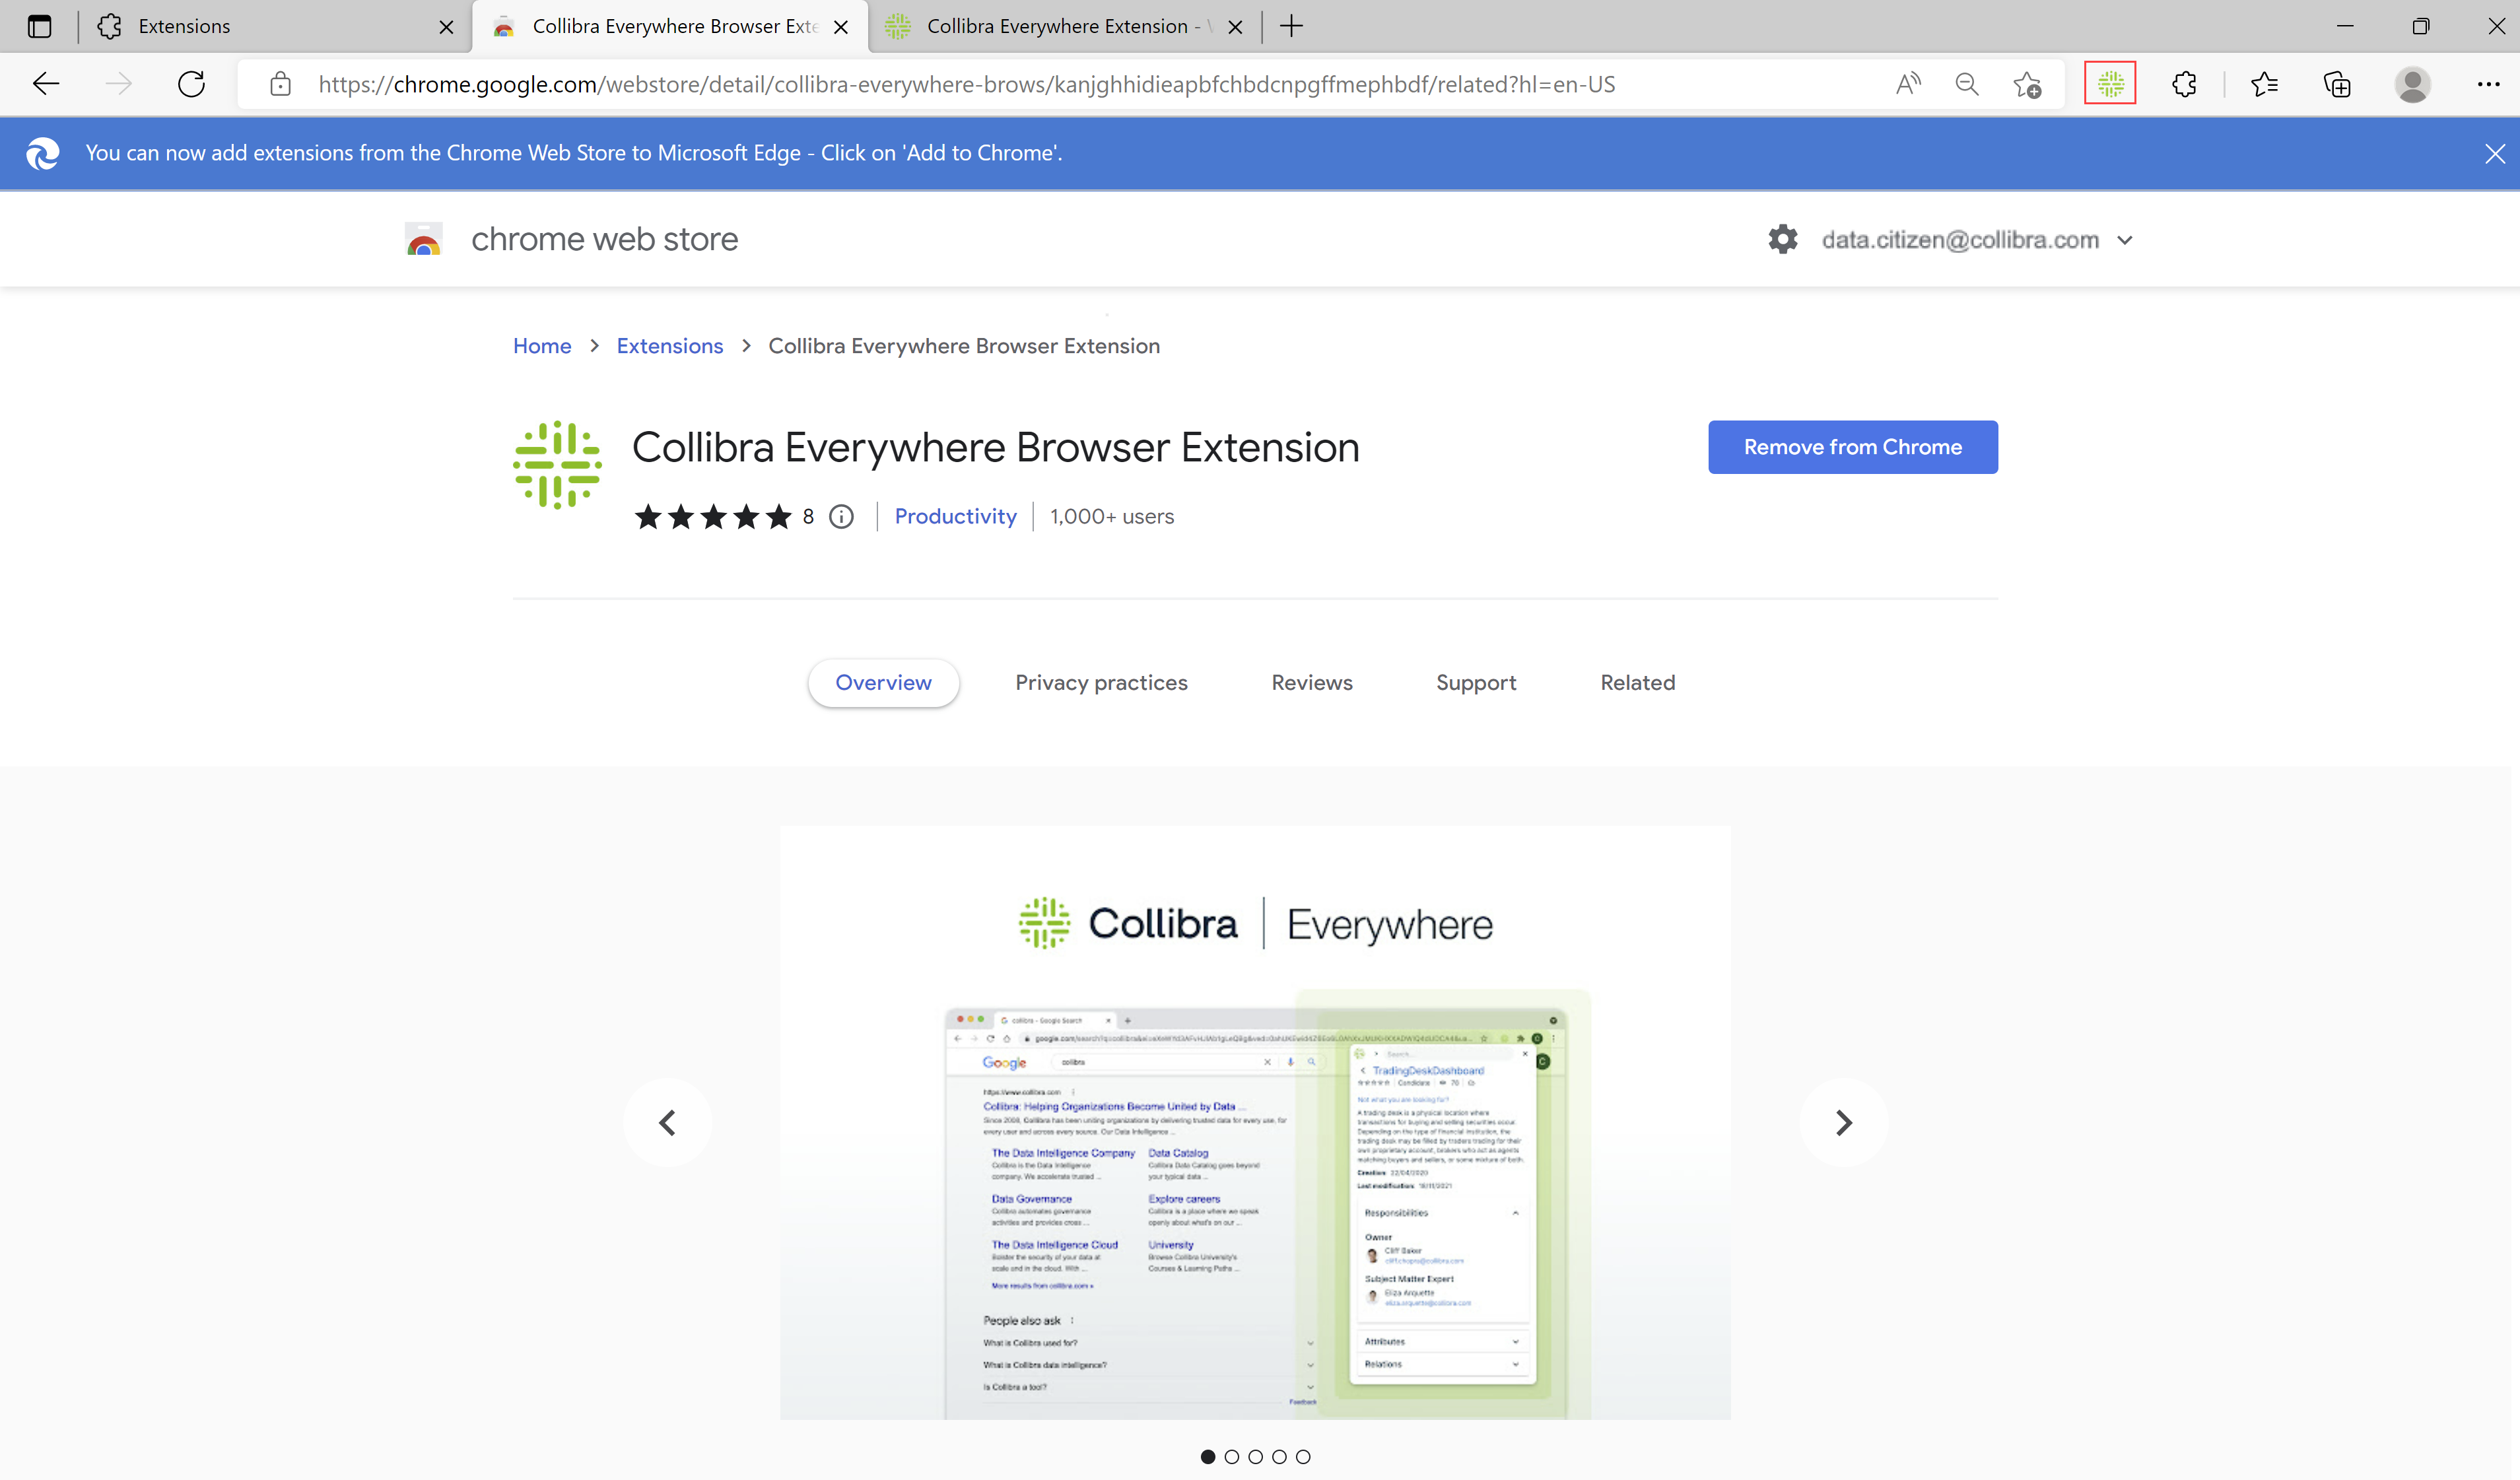Click the Collections icon in Edge toolbar
The image size is (2520, 1480).
(2338, 84)
